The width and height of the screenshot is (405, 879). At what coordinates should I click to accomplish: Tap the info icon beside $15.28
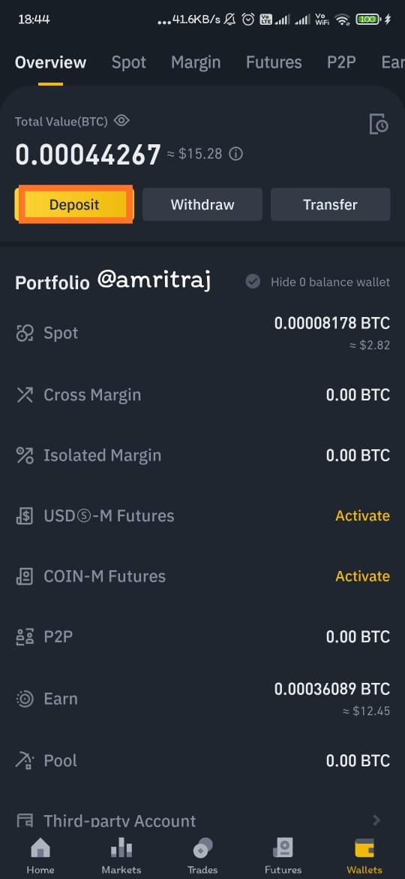[x=236, y=153]
